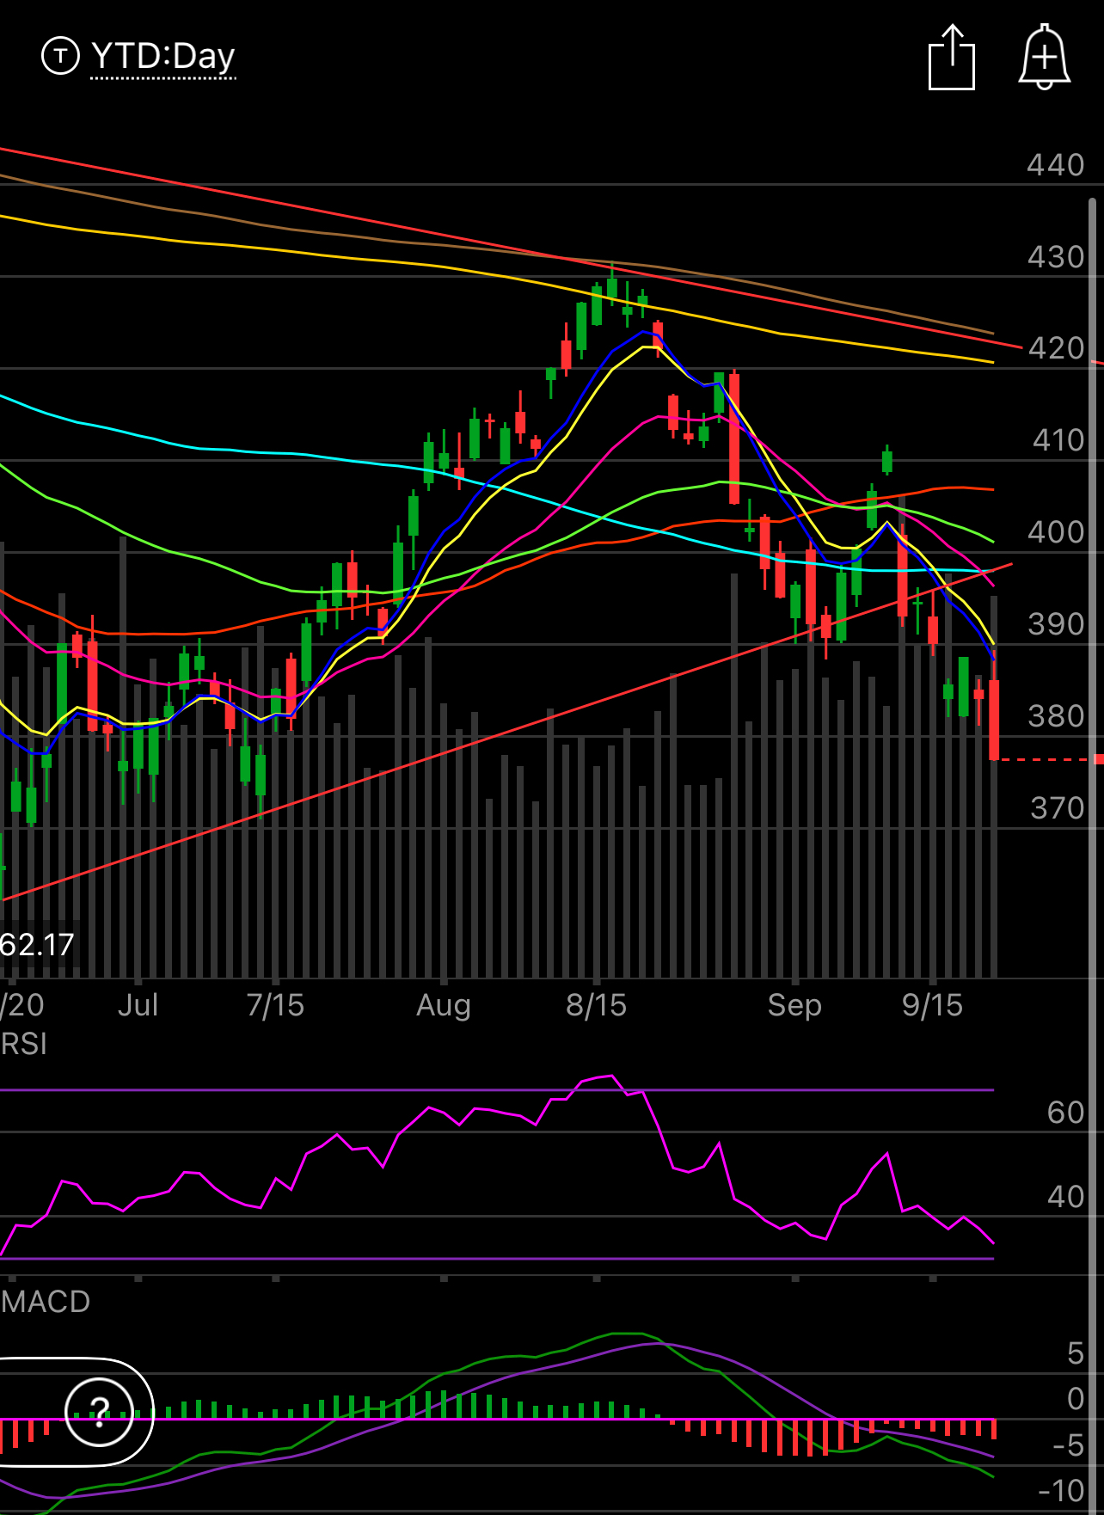Tap the RSI 60 level label
The image size is (1104, 1515).
coord(1065,1113)
